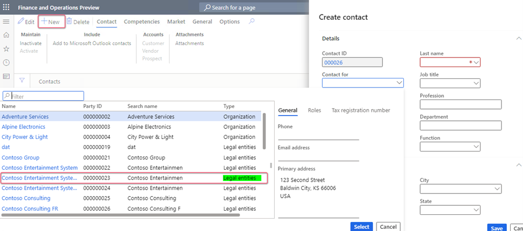Click the Select button
This screenshot has height=231, width=523.
361,227
